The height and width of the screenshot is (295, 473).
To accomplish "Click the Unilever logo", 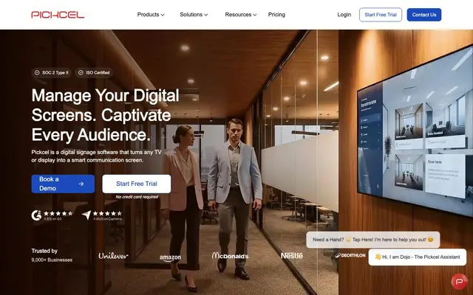I will point(113,256).
